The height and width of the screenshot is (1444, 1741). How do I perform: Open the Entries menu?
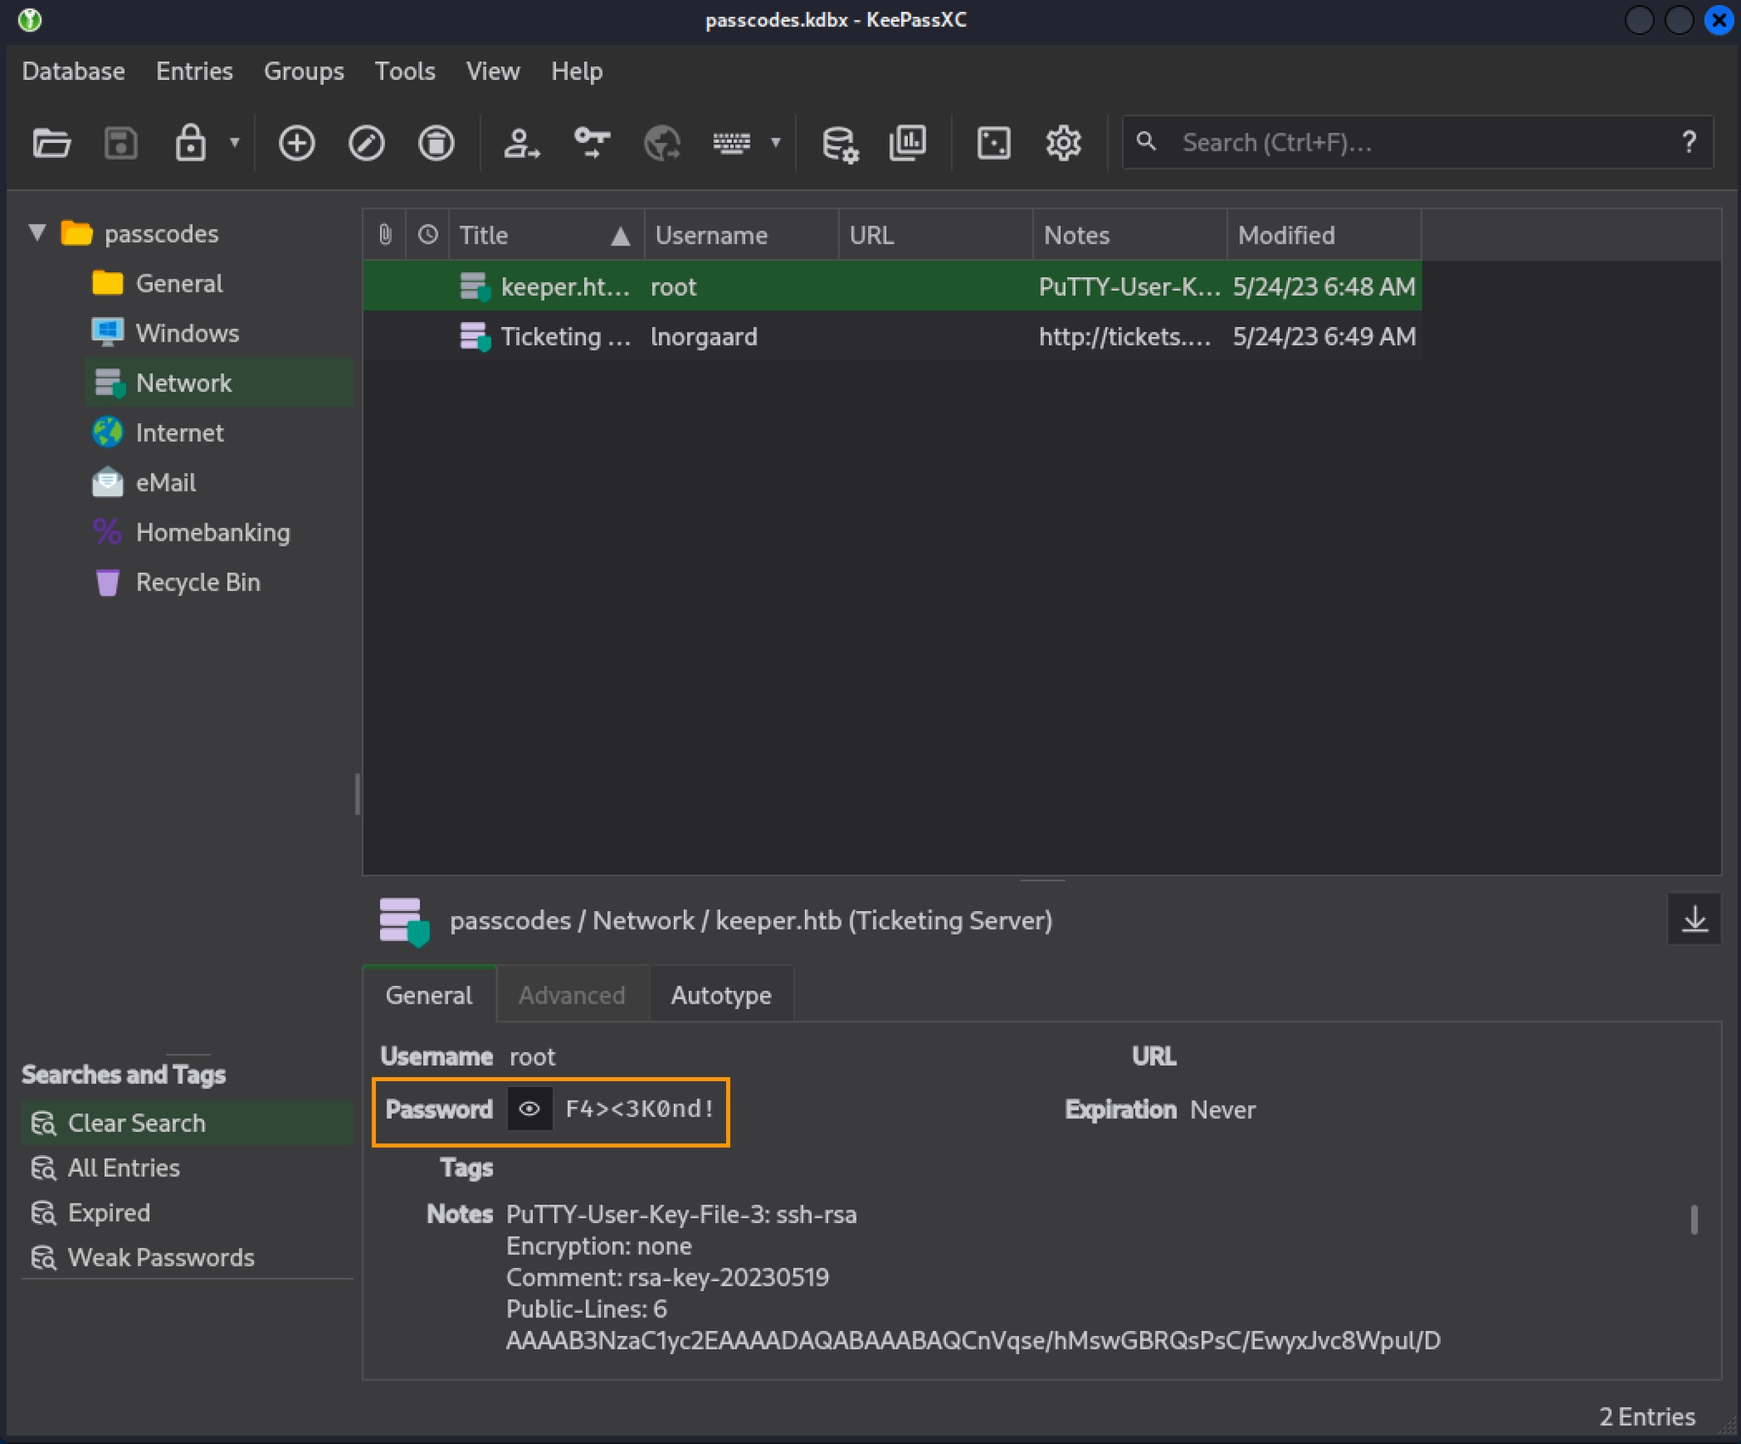coord(194,71)
